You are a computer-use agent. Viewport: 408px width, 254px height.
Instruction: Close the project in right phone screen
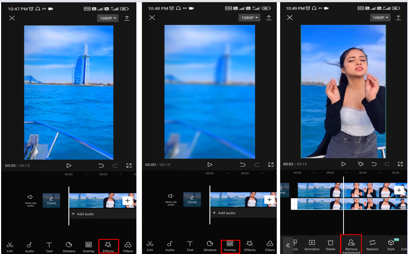pos(290,17)
